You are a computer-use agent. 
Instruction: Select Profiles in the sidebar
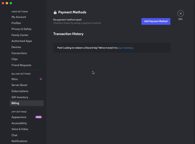pos(16,23)
